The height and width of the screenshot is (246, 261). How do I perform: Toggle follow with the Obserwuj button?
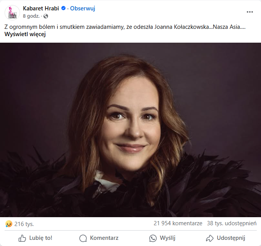[x=83, y=8]
